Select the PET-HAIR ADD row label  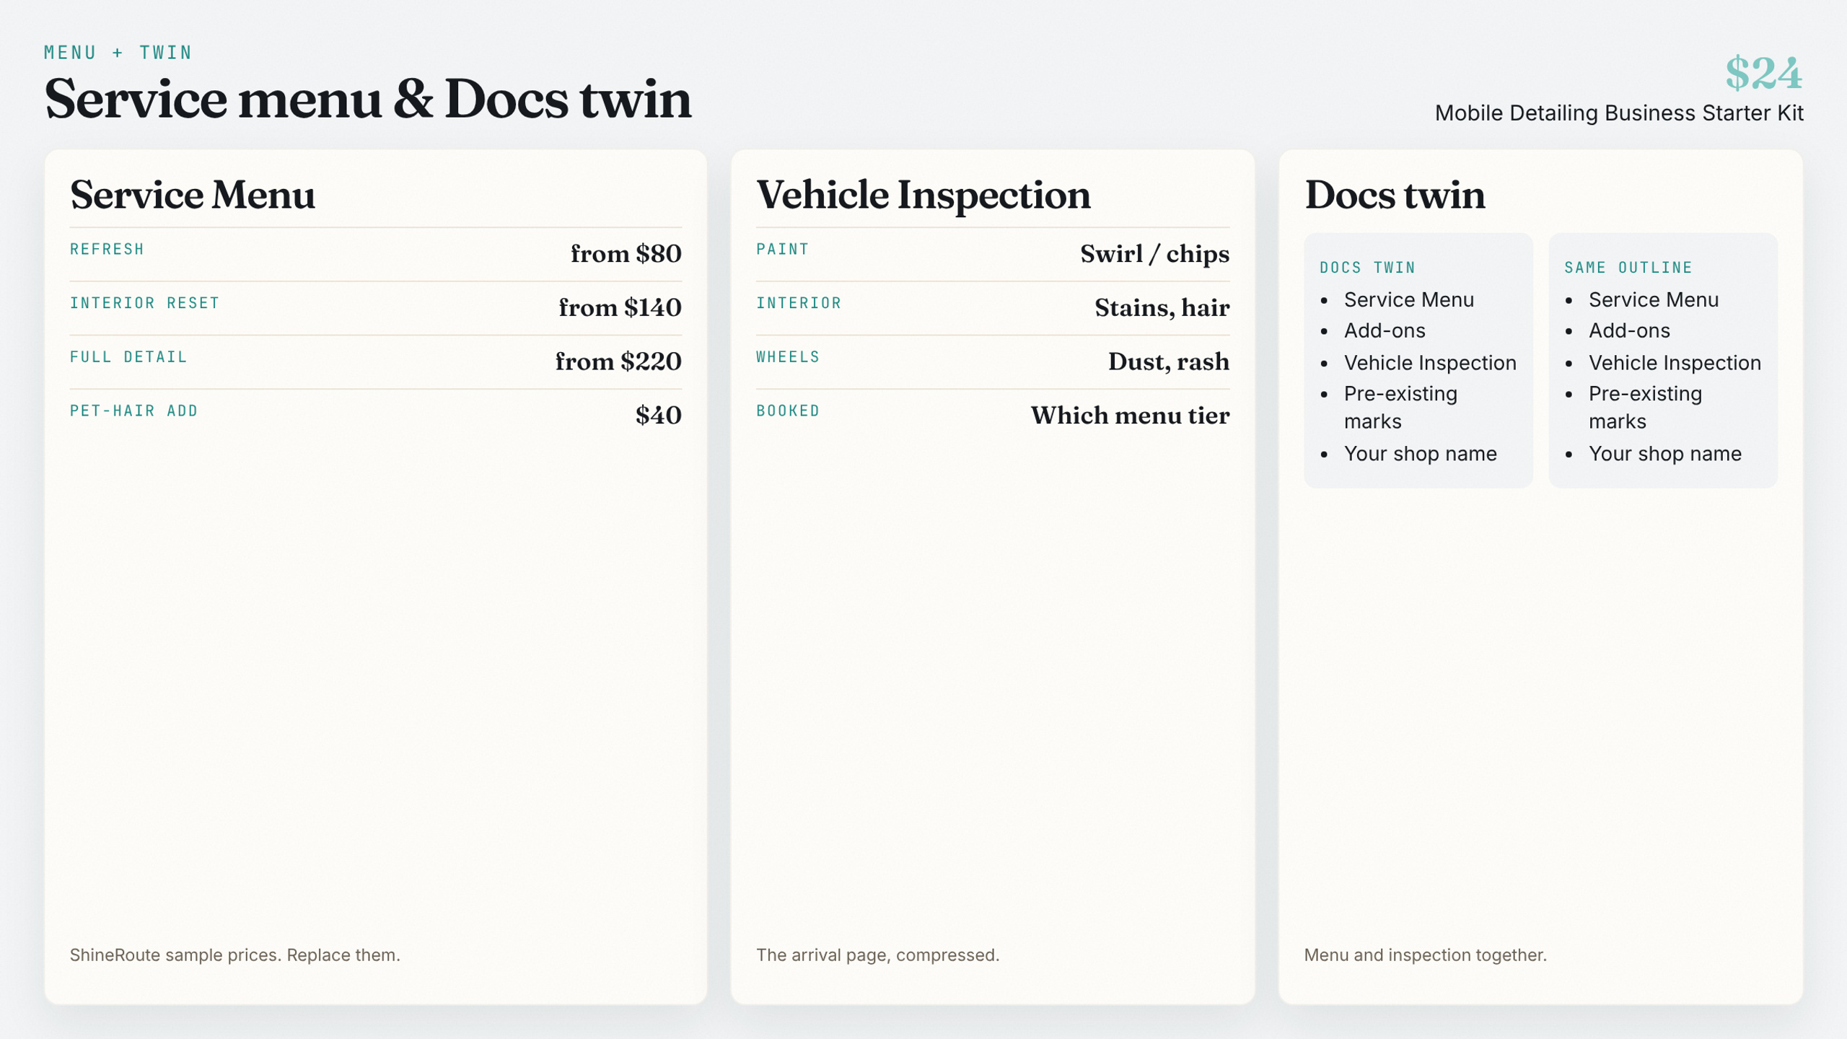point(134,411)
